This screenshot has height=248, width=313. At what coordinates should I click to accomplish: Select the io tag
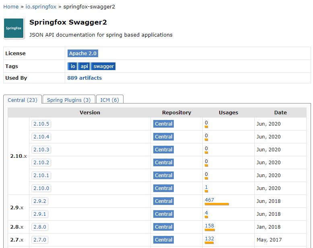(72, 66)
